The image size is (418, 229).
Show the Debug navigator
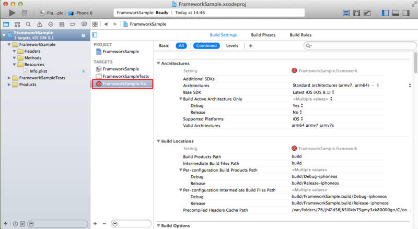click(62, 24)
